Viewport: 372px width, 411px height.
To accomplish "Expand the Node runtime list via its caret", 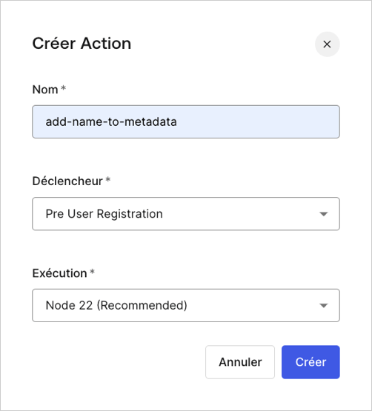I will coord(324,306).
